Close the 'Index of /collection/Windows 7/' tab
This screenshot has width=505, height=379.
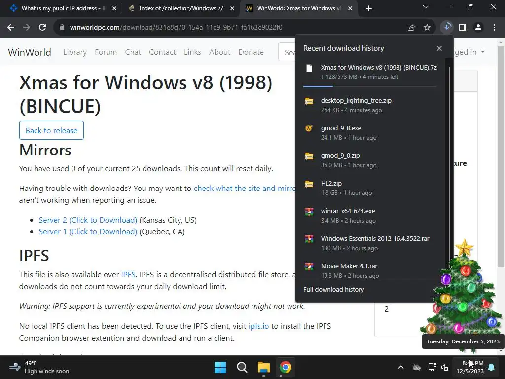coord(232,9)
